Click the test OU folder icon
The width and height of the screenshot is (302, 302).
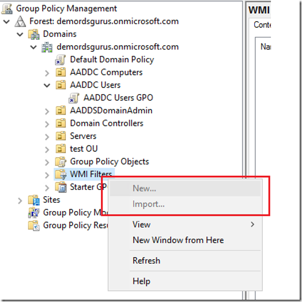pyautogui.click(x=61, y=148)
